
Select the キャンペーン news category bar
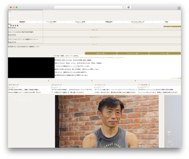(x=94, y=37)
